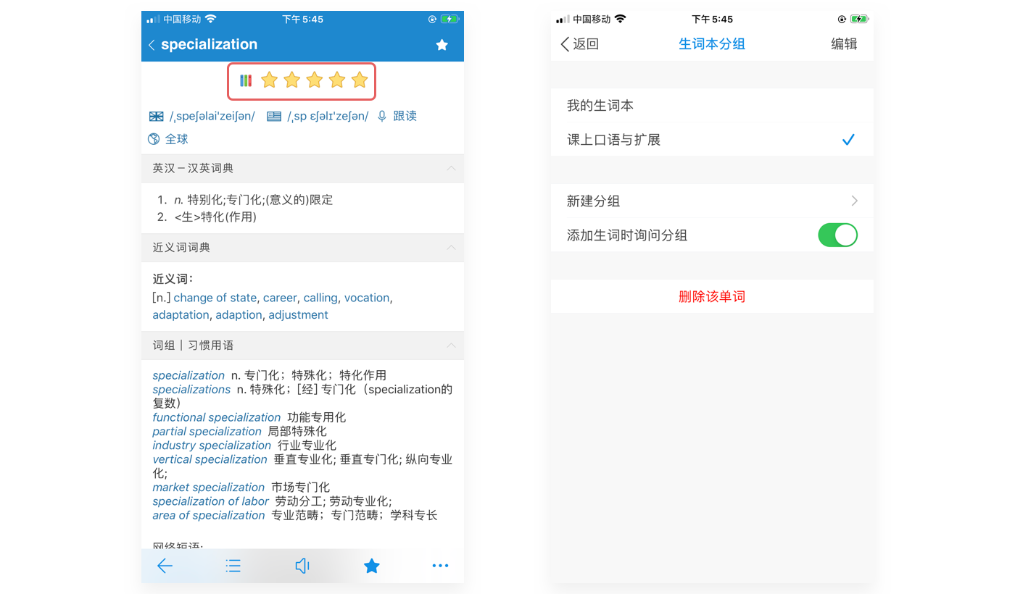This screenshot has width=1015, height=594.
Task: Tap the back chevron beside specialization title
Action: point(152,45)
